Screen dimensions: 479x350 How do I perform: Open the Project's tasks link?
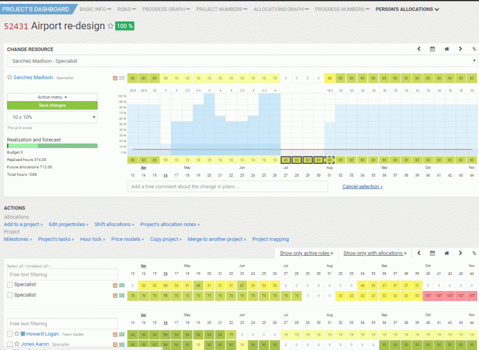tap(56, 239)
